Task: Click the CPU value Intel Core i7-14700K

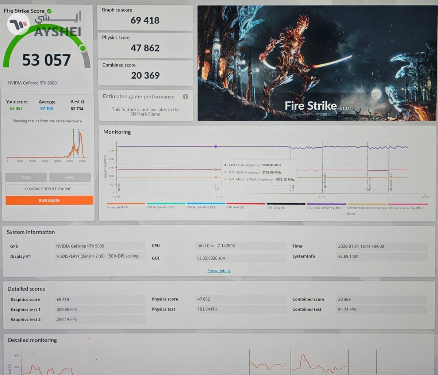Action: click(240, 246)
